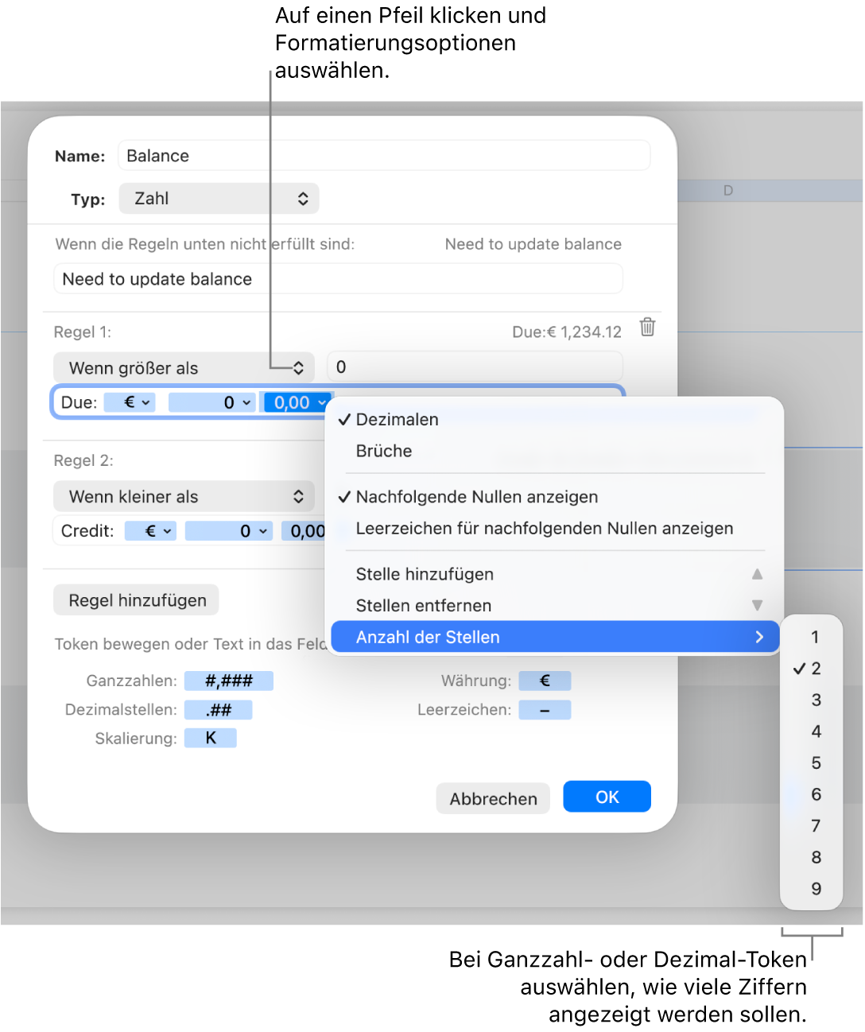Delete Regel 1 with the trash icon
Viewport: 865px width, 1032px height.
pos(648,327)
